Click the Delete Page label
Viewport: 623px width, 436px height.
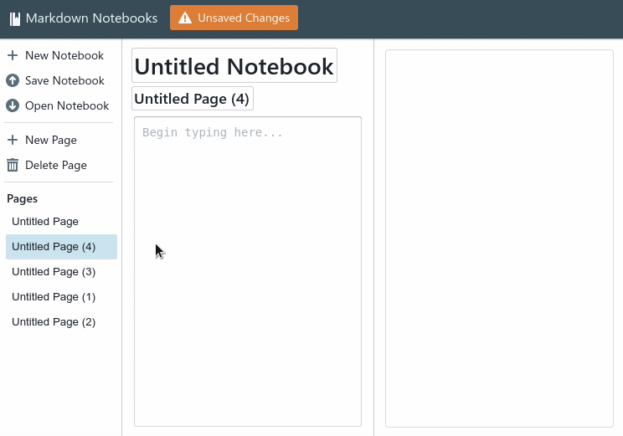pos(56,165)
